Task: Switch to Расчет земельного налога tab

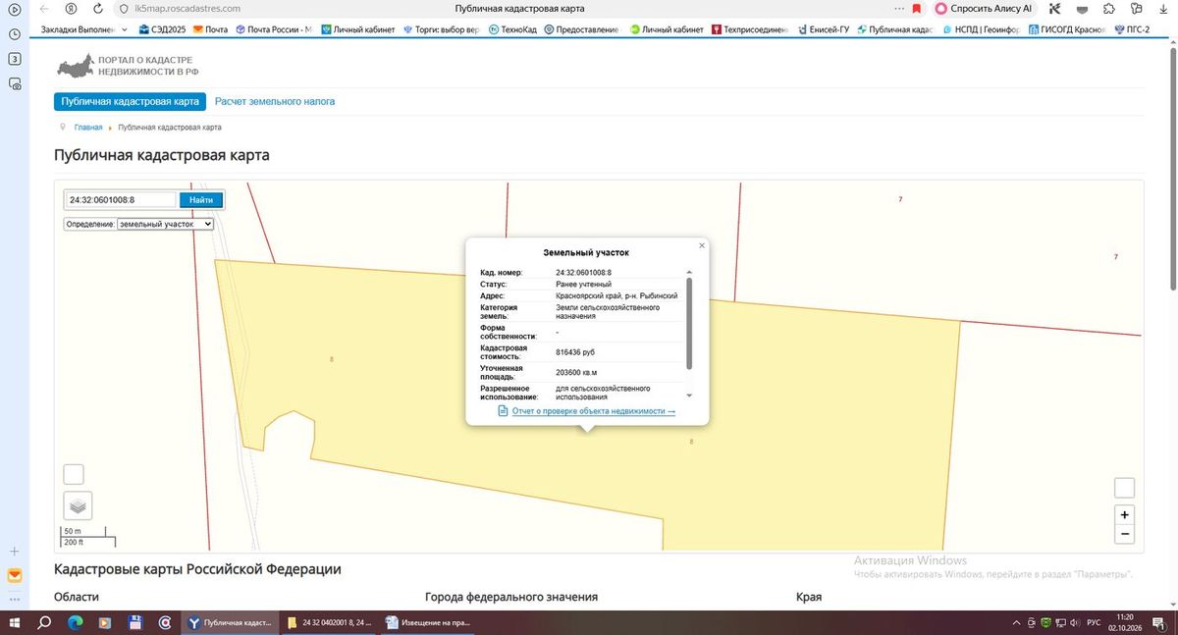Action: [275, 101]
